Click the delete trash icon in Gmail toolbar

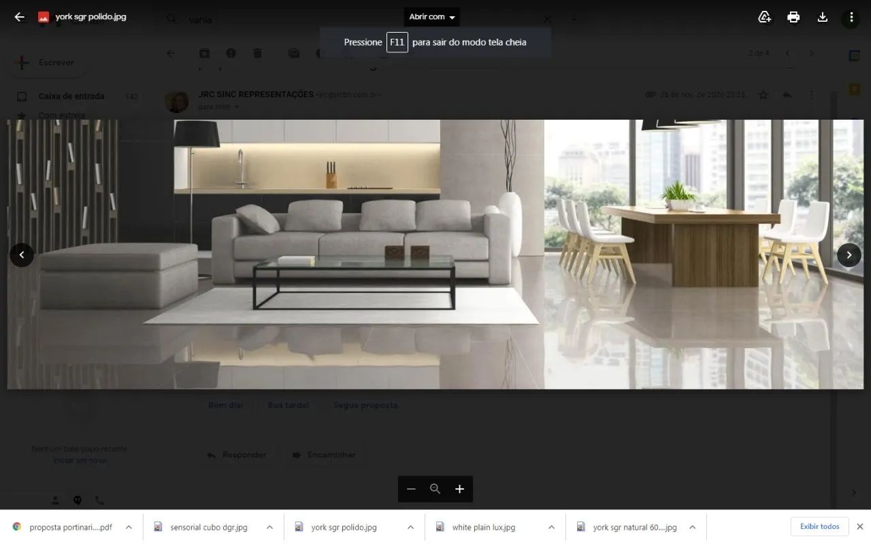coord(257,53)
